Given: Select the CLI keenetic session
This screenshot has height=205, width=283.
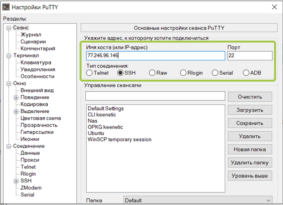Looking at the screenshot, I should 102,115.
